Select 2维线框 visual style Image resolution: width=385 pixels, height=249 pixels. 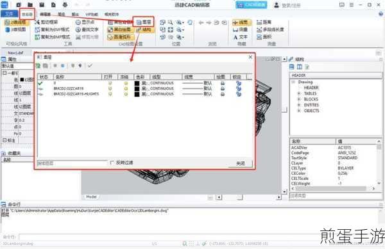[16, 22]
